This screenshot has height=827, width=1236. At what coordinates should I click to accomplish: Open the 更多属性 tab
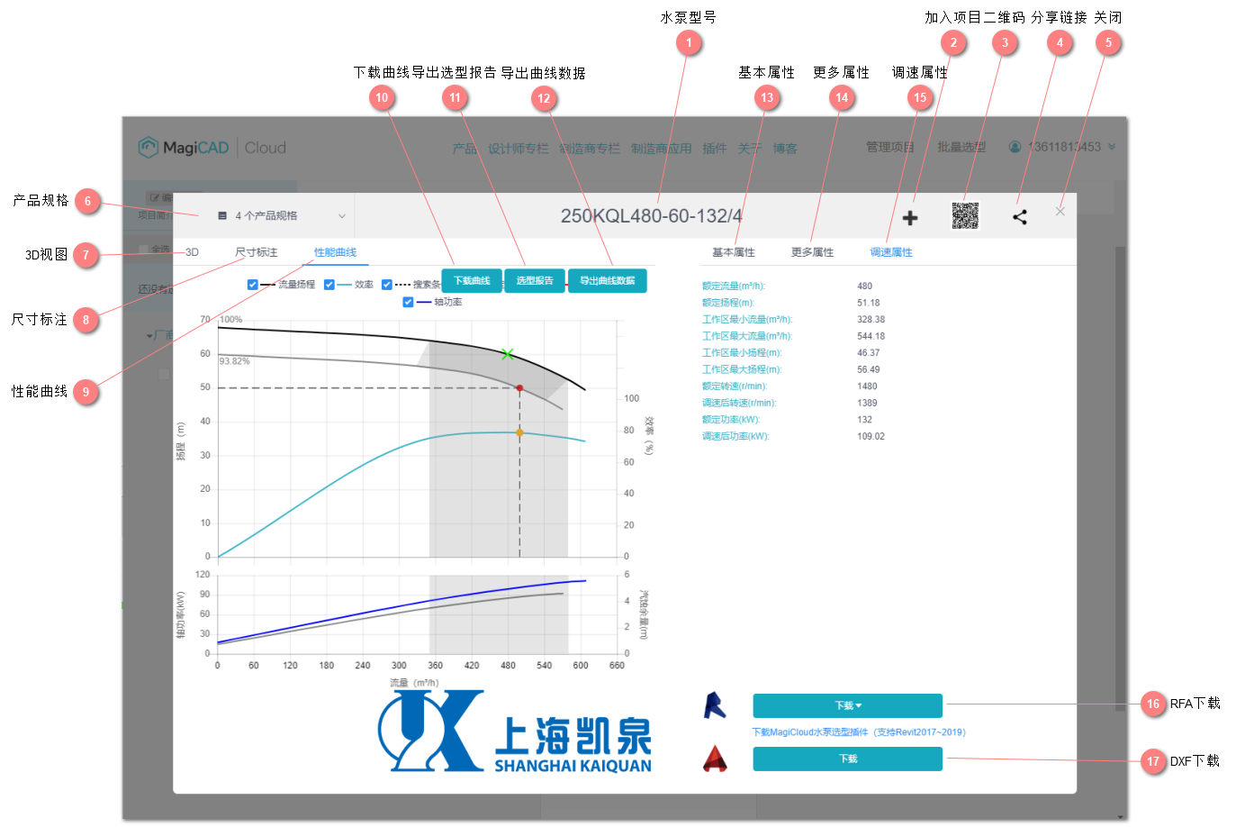(812, 252)
